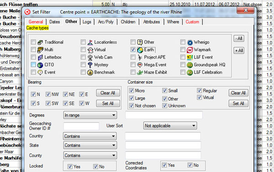The image size is (274, 172).
Task: Click the Mystery question mark icon
Action: point(90,65)
